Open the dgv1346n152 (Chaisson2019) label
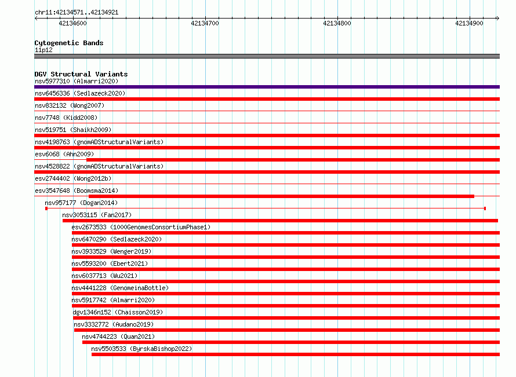The width and height of the screenshot is (516, 377). click(x=118, y=312)
